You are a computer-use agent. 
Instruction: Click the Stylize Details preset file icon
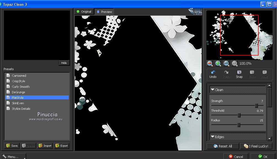click(8, 108)
